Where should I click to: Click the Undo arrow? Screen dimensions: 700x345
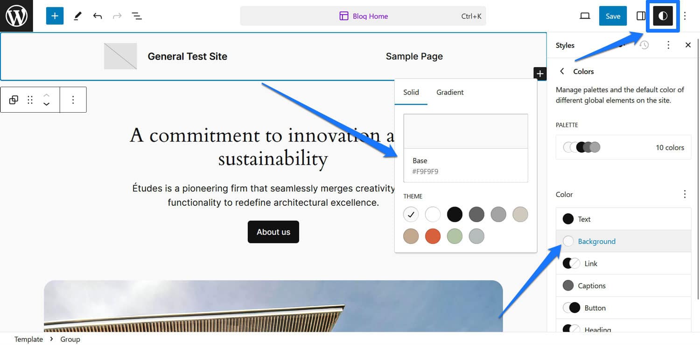tap(97, 16)
